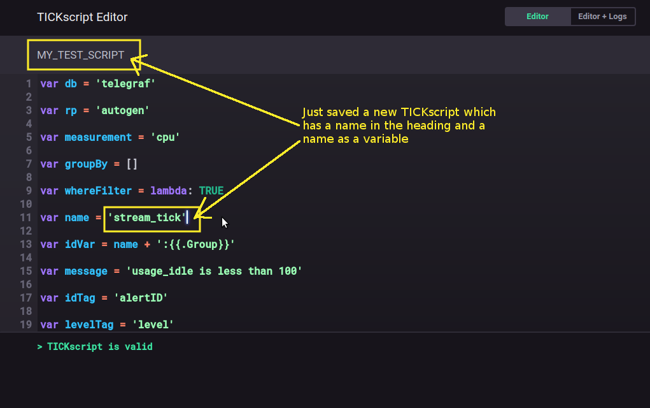Switch to the Editor + Logs view
Image resolution: width=650 pixels, height=408 pixels.
pyautogui.click(x=602, y=17)
